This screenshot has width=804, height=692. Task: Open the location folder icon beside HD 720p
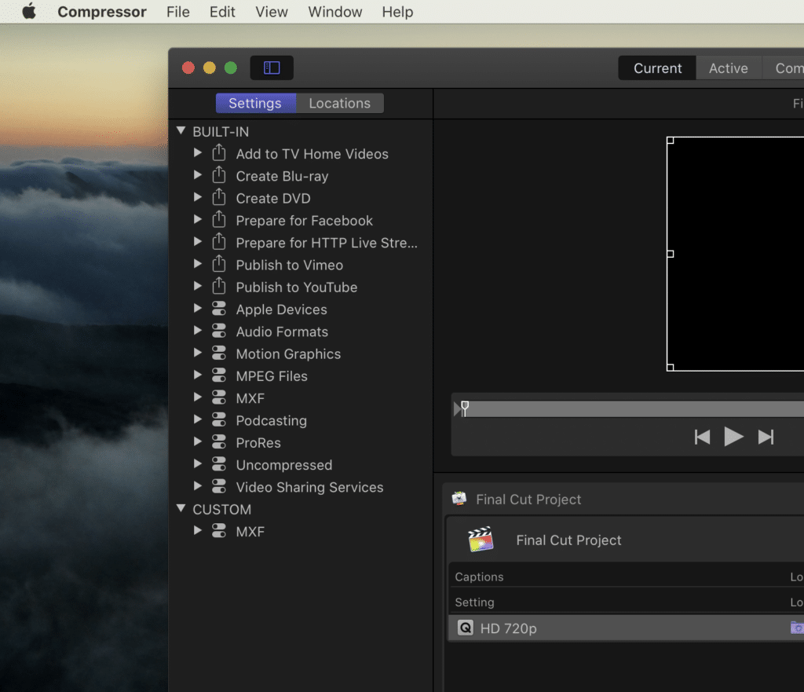point(799,628)
